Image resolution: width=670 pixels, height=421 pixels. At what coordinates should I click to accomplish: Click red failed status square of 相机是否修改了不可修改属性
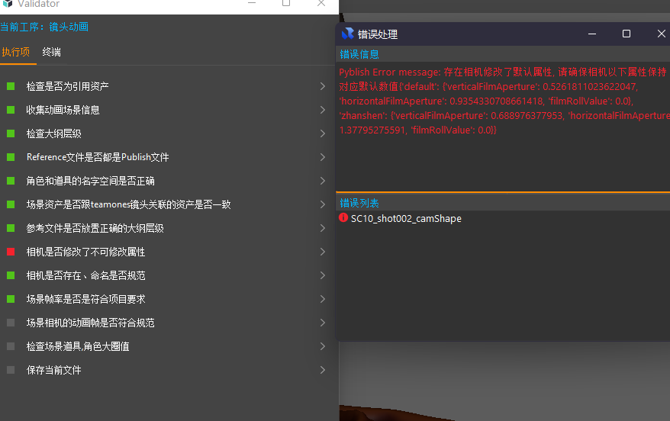pos(11,252)
